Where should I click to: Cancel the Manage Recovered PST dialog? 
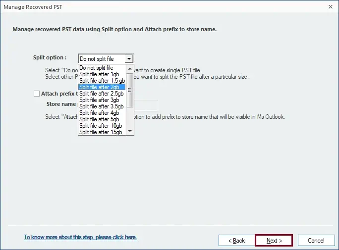(316, 240)
